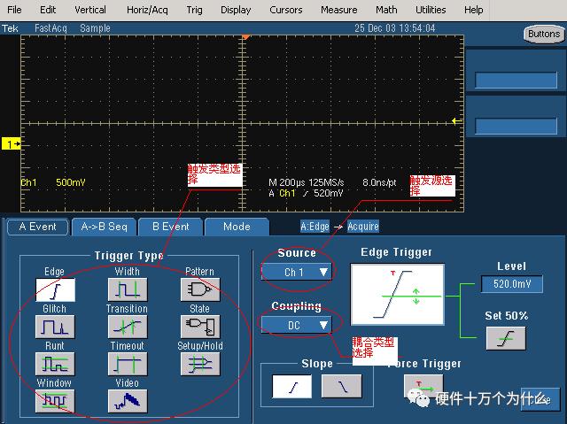Pick the Transition trigger type icon
The image size is (567, 424).
pyautogui.click(x=128, y=327)
